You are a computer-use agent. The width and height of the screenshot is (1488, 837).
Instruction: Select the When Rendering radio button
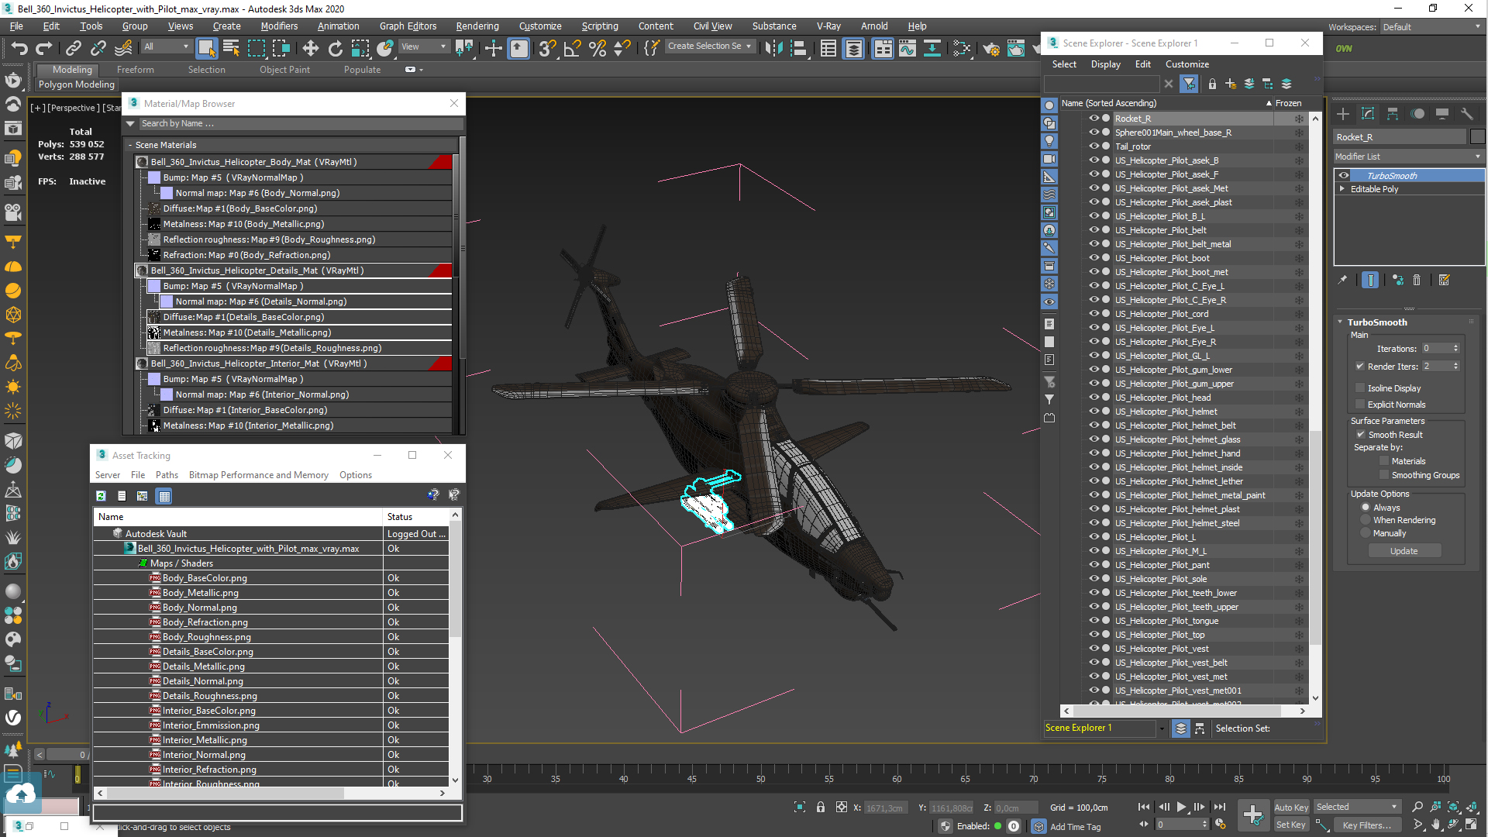(1366, 521)
